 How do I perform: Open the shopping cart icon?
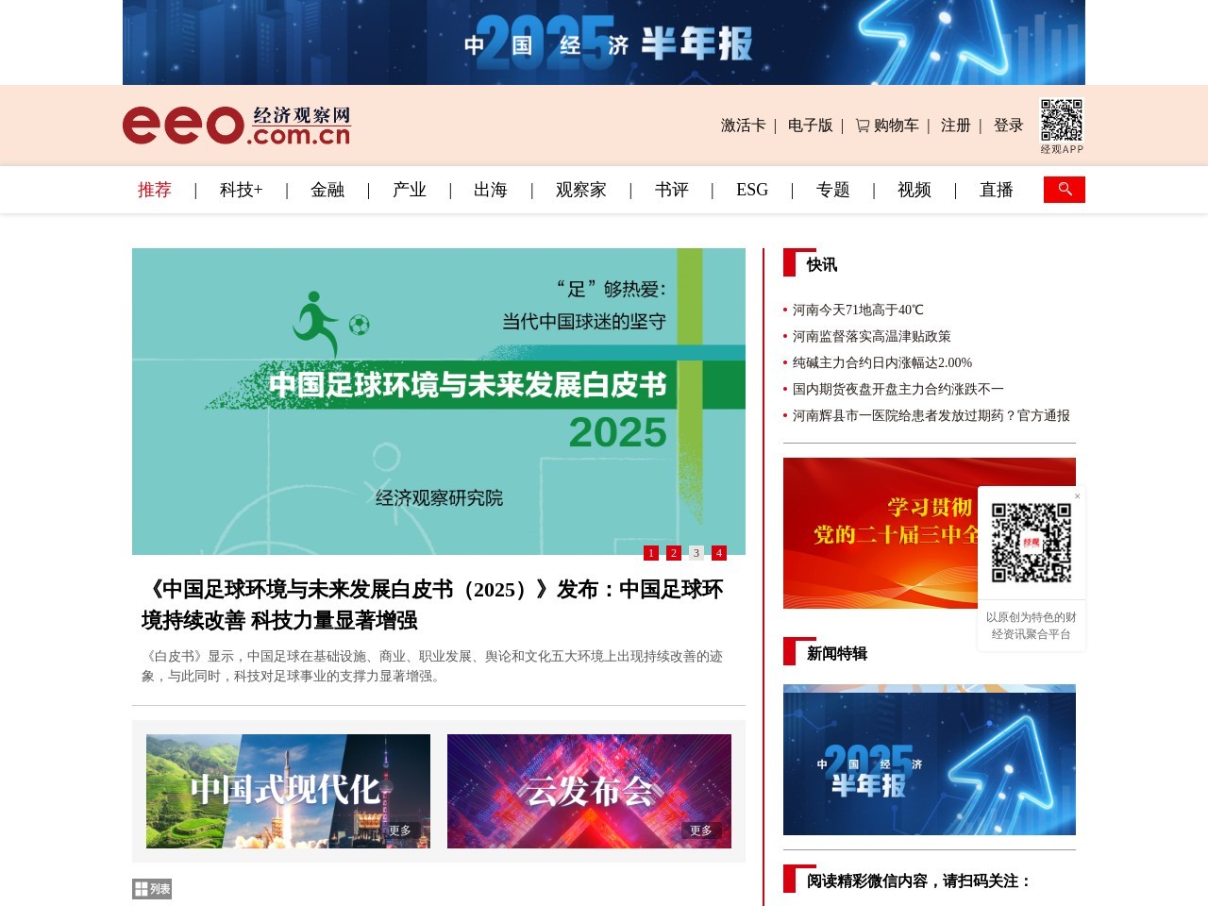tap(862, 125)
